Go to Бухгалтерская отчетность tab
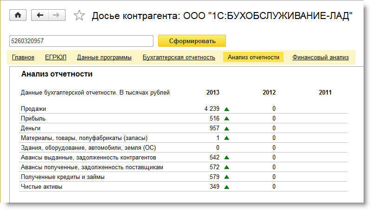Image resolution: width=371 pixels, height=210 pixels. click(x=179, y=57)
